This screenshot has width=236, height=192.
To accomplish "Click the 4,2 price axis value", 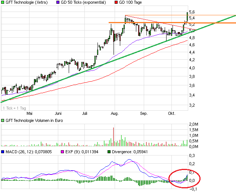I will tap(192, 60).
